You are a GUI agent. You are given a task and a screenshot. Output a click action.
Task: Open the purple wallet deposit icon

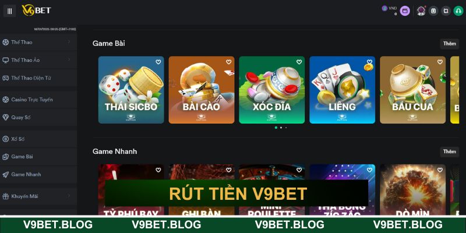click(x=405, y=11)
